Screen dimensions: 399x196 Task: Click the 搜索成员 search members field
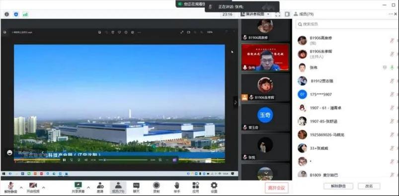pyautogui.click(x=347, y=24)
